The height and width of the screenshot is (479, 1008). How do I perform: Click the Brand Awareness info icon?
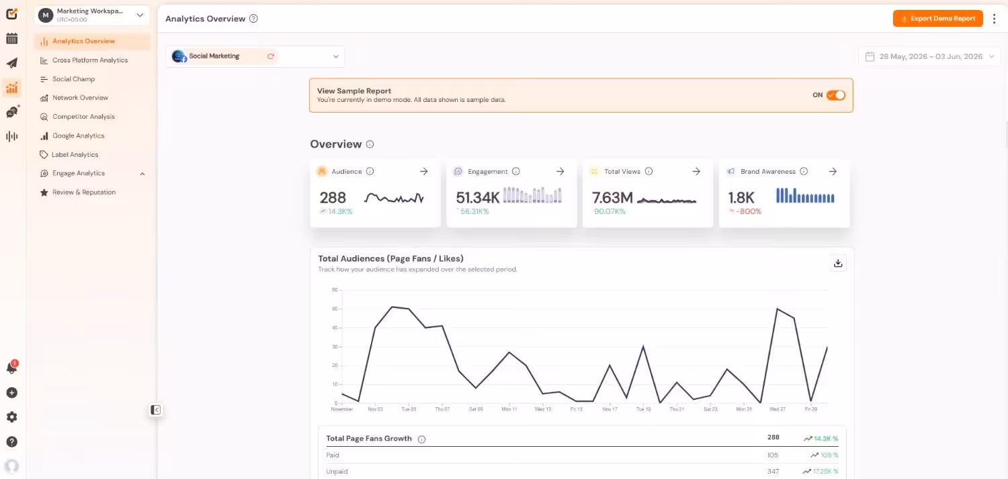804,172
